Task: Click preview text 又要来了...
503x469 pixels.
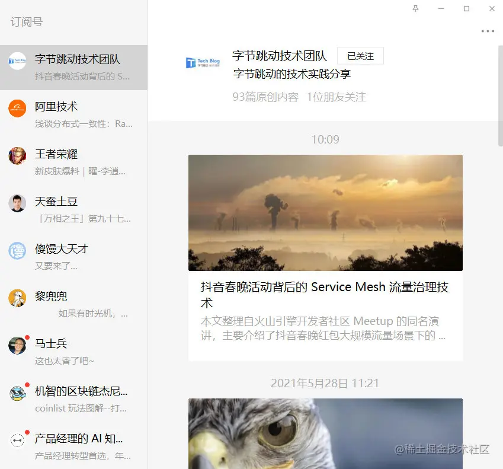Action: click(x=56, y=266)
